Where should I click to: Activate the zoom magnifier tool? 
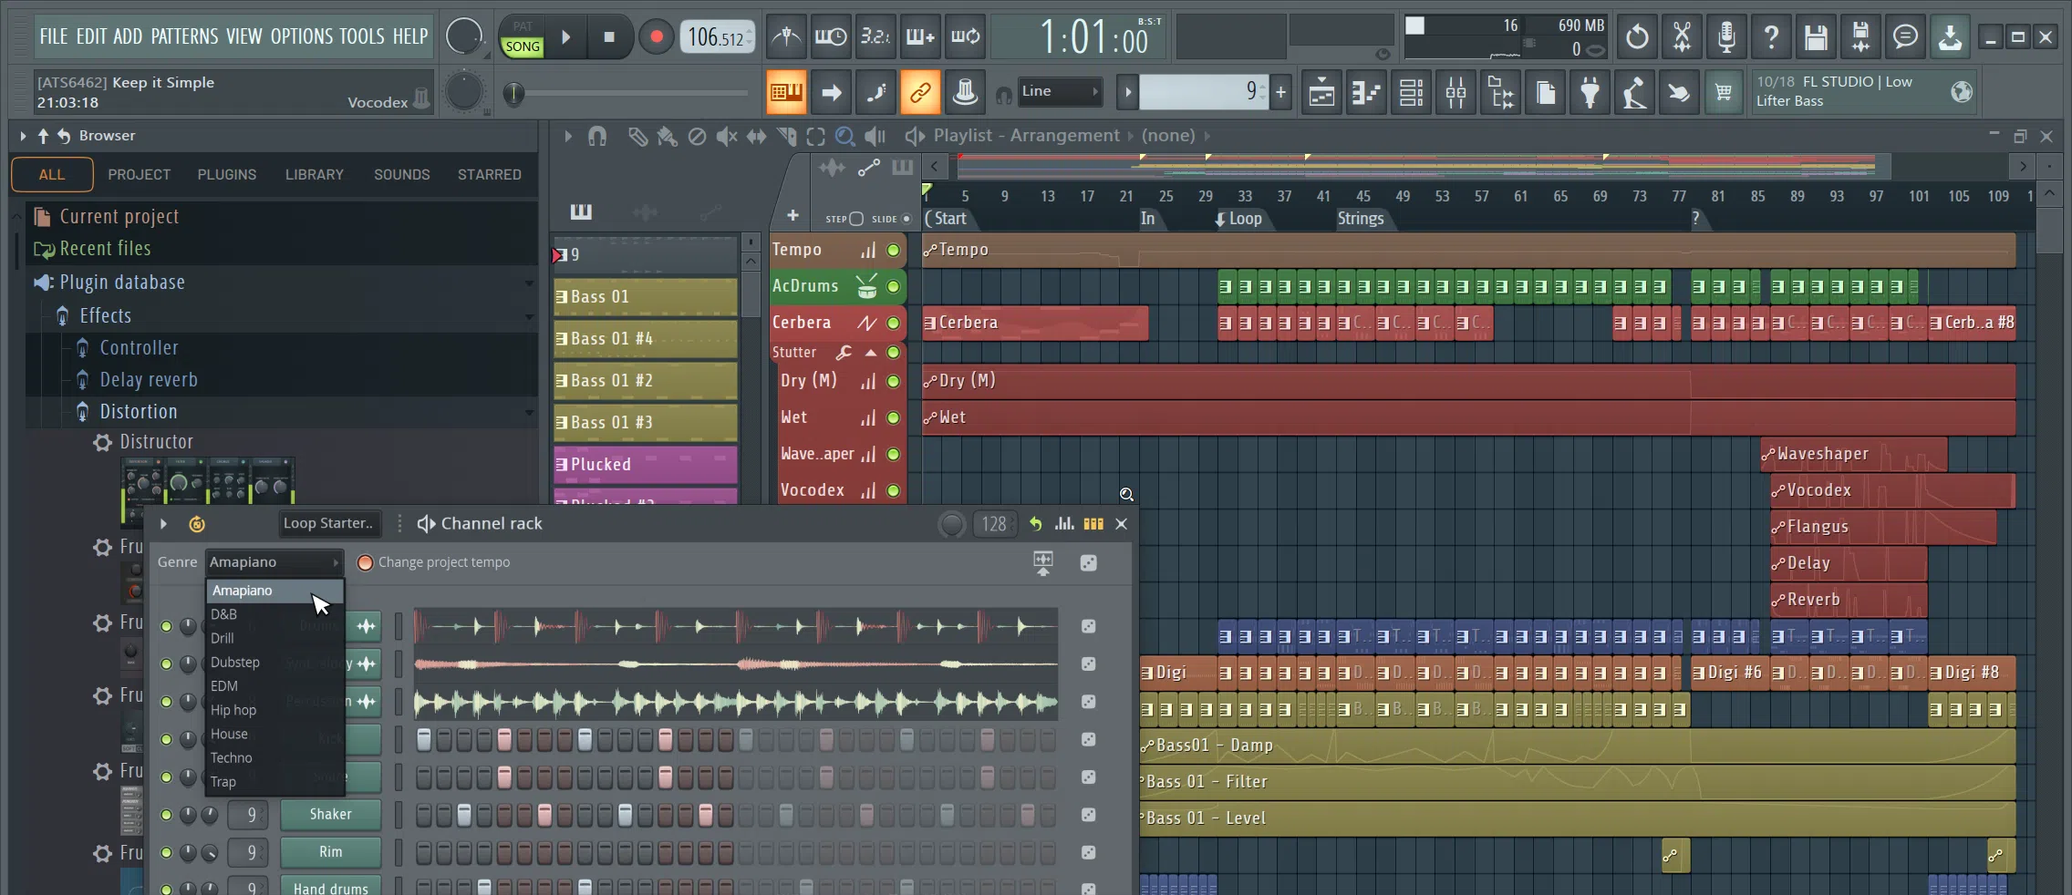(x=845, y=136)
